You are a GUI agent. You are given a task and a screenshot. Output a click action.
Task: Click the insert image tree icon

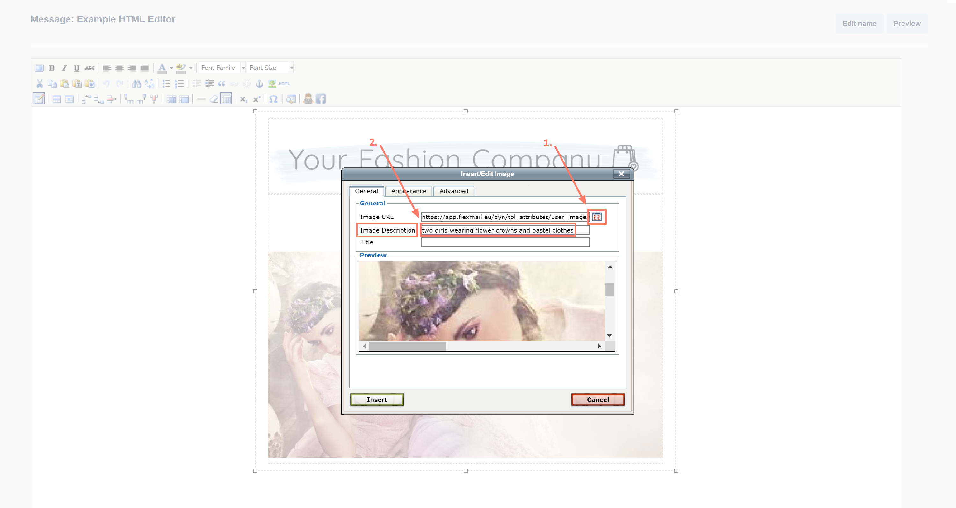click(272, 83)
